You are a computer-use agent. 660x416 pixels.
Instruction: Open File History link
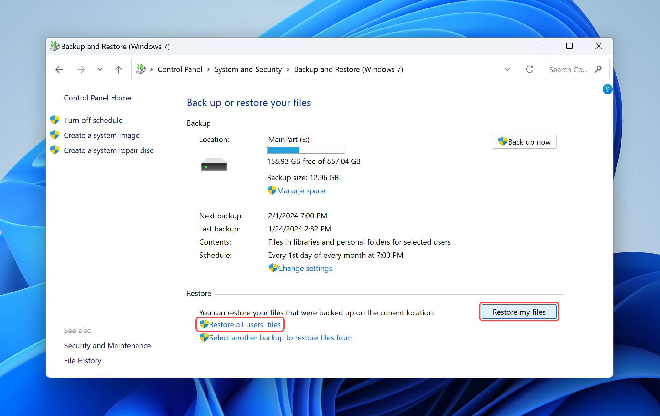coord(82,361)
